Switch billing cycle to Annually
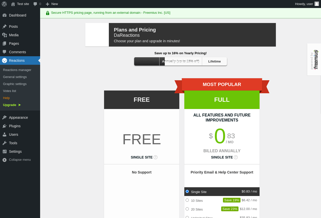Viewport: 321px width, 218px height. pos(181,61)
